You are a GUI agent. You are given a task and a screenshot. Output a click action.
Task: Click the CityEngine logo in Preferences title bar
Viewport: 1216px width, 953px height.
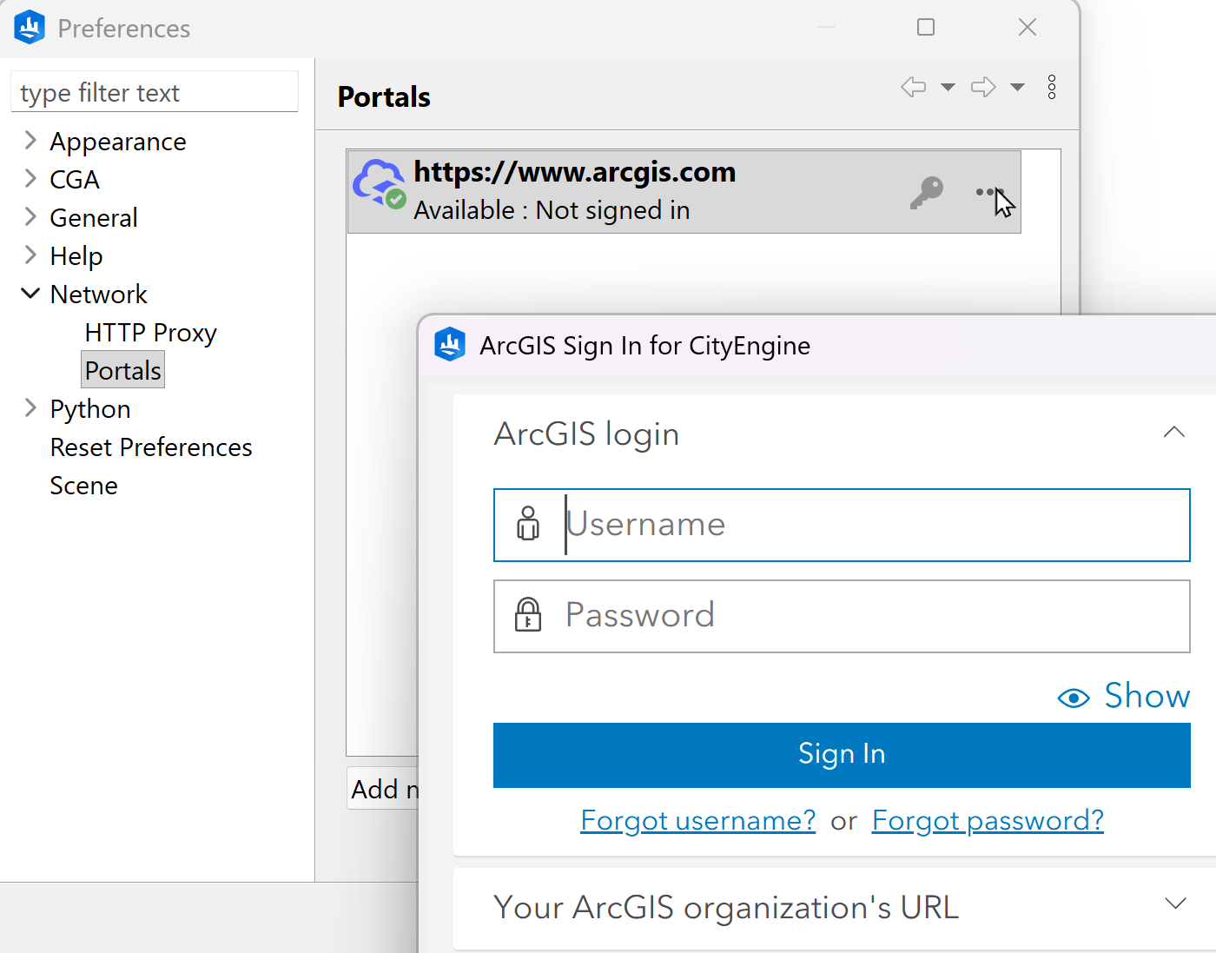30,28
